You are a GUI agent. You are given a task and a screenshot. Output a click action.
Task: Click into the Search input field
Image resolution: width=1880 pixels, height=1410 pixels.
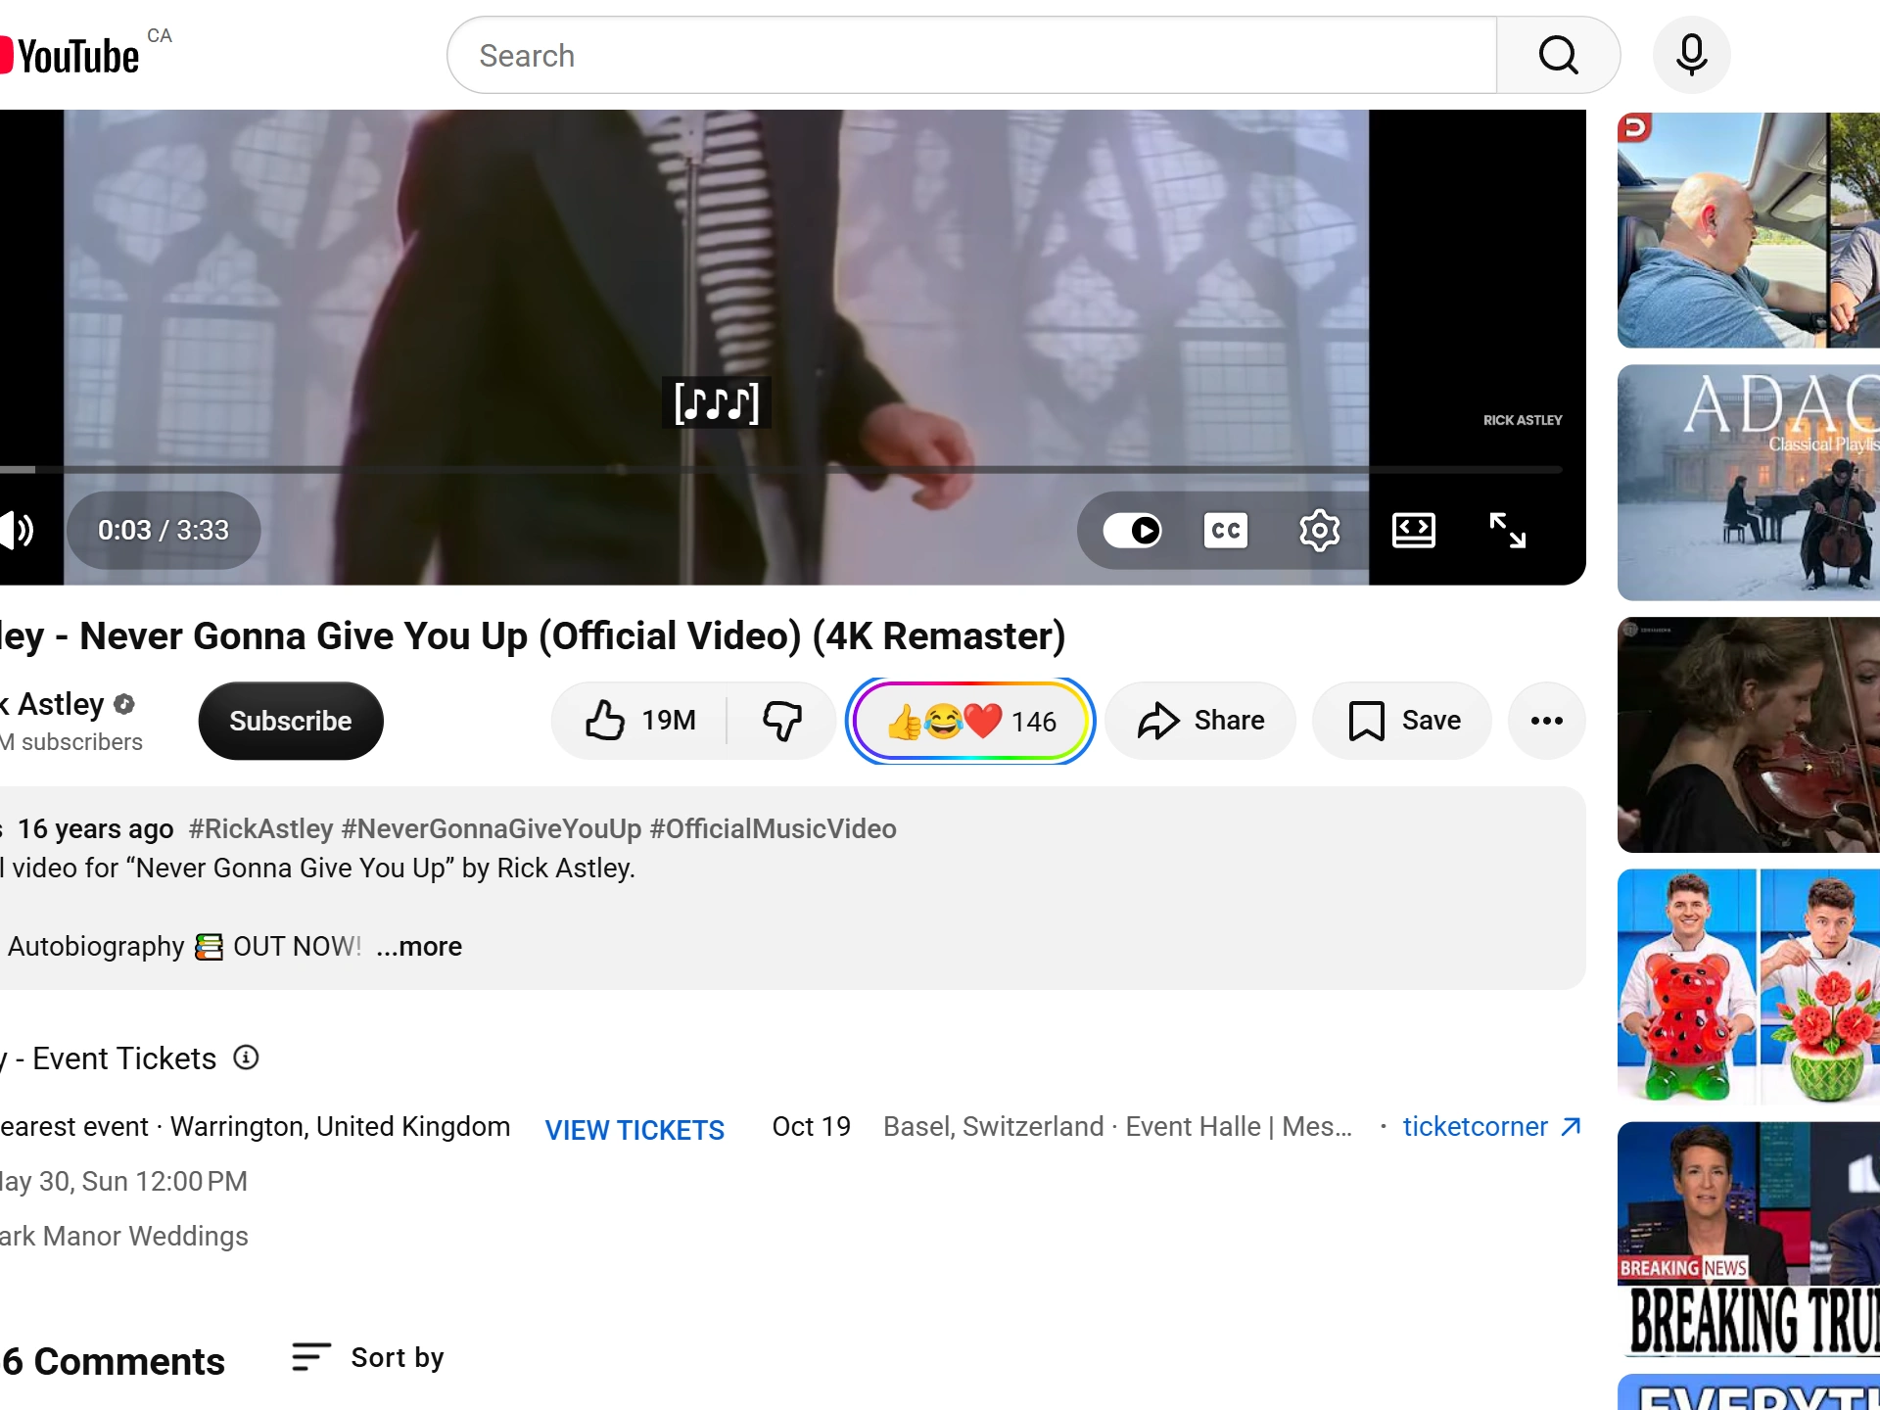[x=971, y=55]
